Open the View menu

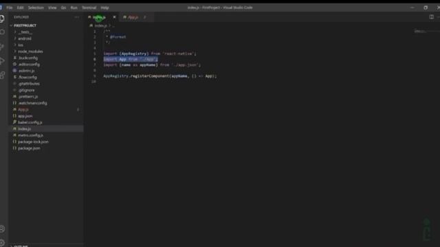coord(52,8)
